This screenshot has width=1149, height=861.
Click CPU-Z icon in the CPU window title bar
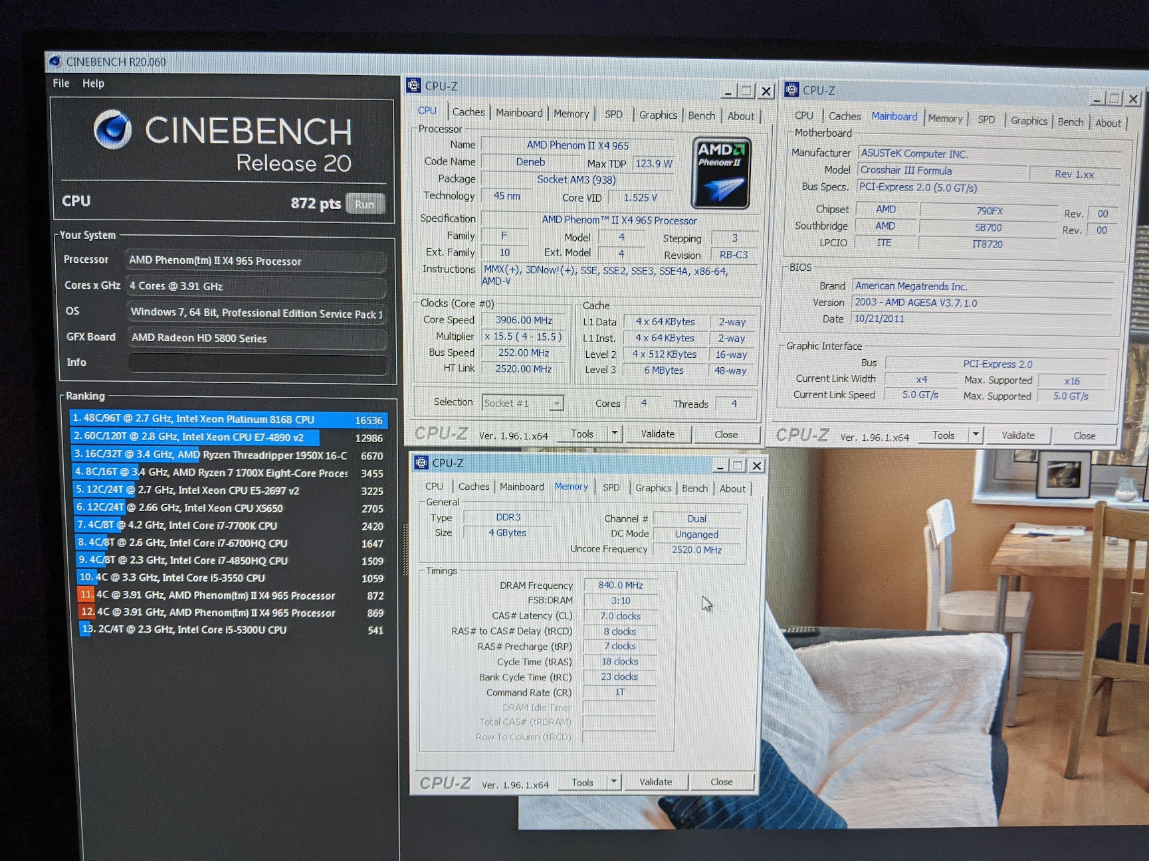coord(413,86)
